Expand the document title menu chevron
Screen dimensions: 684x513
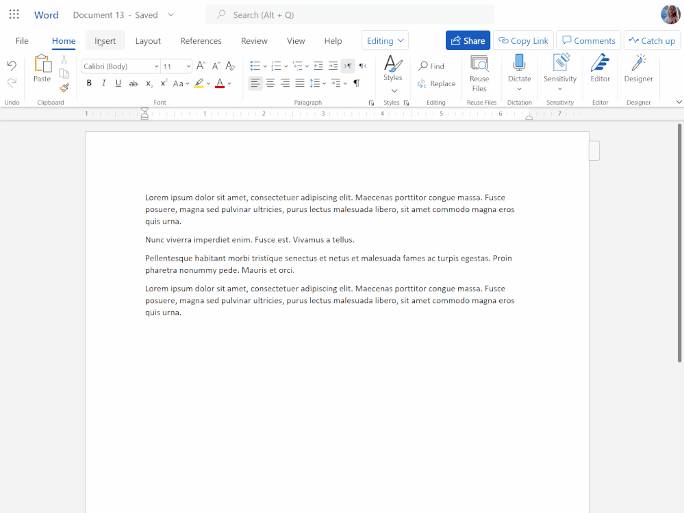click(x=171, y=15)
